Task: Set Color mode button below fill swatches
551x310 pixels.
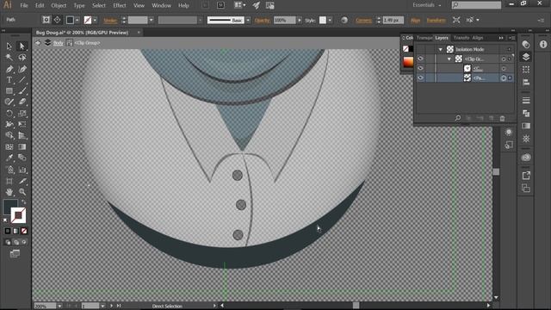Action: coord(8,231)
